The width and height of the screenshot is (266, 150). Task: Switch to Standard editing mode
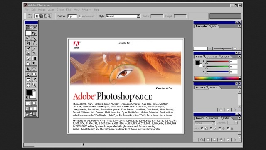[x=28, y=103]
